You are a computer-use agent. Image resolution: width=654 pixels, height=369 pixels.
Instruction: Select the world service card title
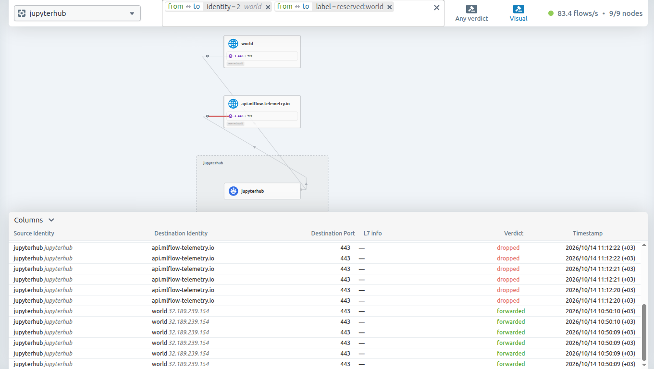click(x=247, y=44)
